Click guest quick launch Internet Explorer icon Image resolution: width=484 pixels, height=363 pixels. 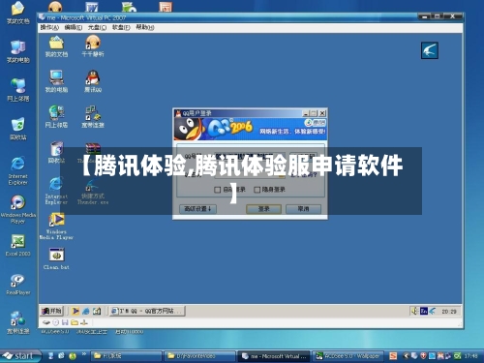point(86,311)
